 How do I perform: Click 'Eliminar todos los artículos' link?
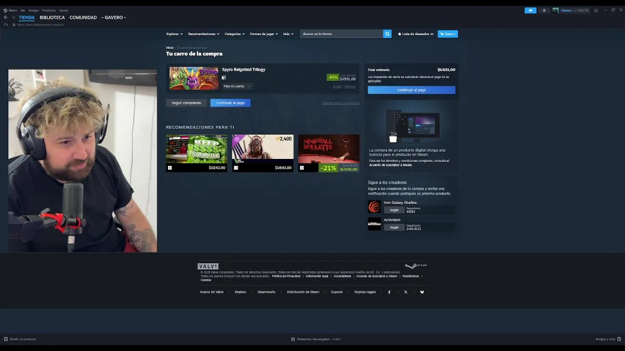pyautogui.click(x=341, y=103)
